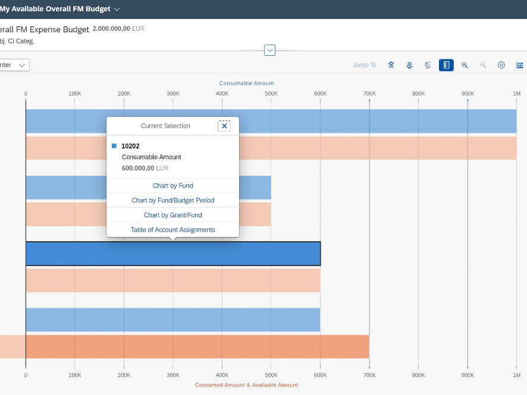This screenshot has height=395, width=527.
Task: Click the drill up double-chevron icon
Action: 391,65
